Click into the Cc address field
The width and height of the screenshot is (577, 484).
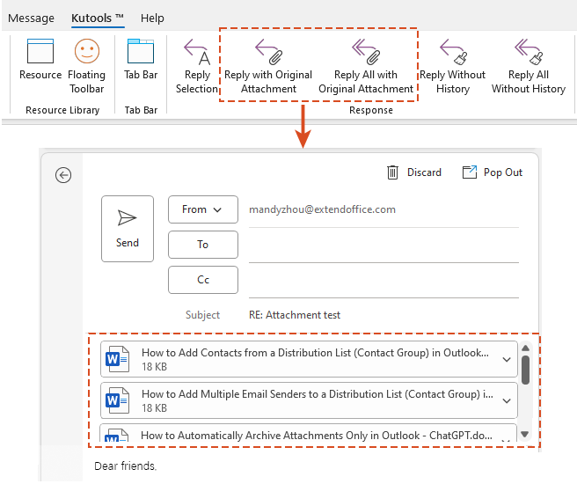coord(383,280)
